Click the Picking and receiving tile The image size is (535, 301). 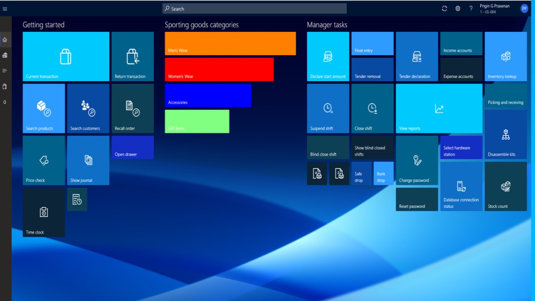tap(506, 95)
